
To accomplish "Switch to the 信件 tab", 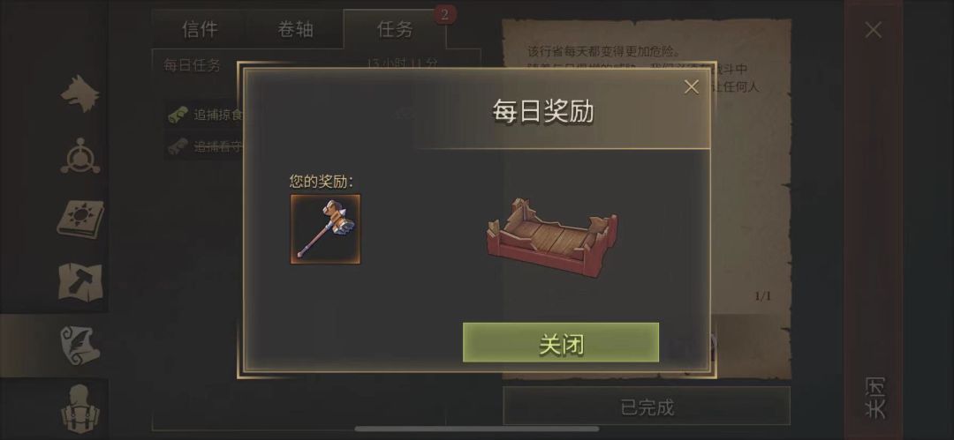I will point(200,29).
